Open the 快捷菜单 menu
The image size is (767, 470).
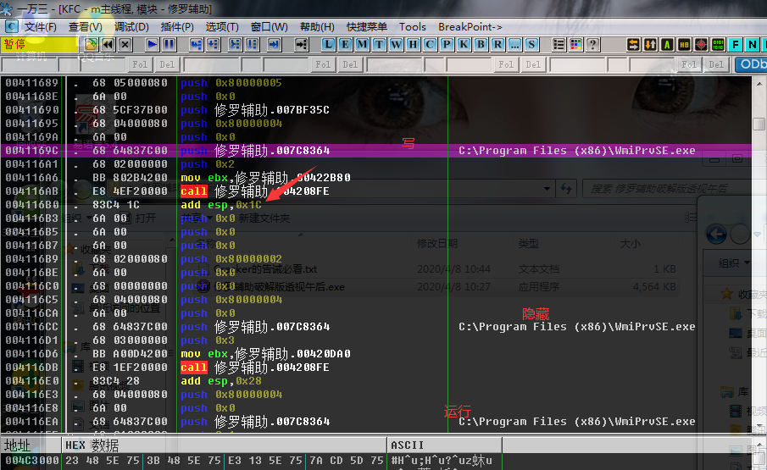tap(367, 27)
